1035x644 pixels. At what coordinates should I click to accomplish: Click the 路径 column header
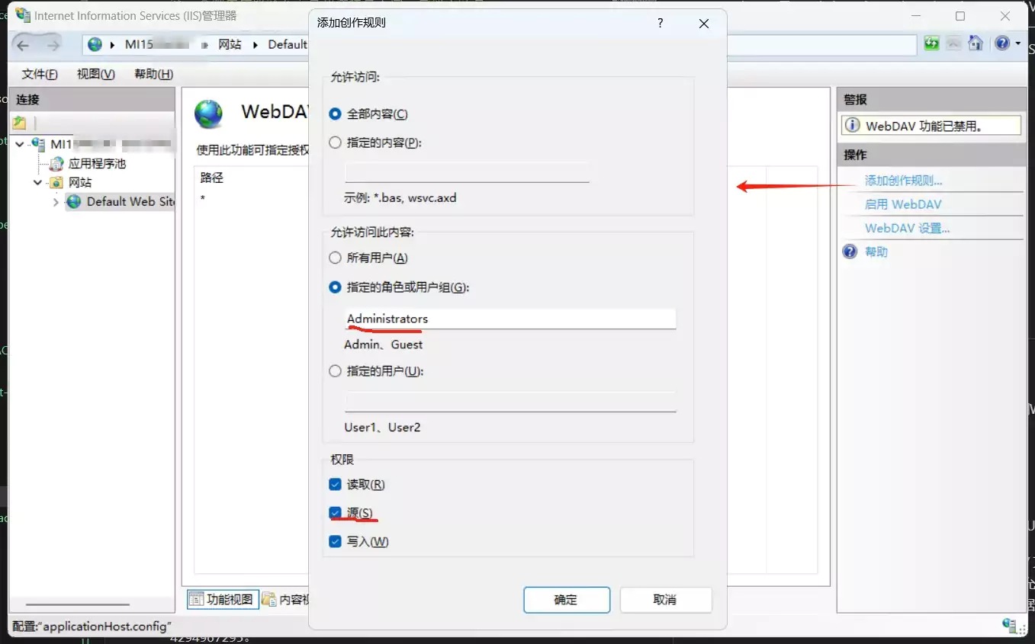pos(212,178)
